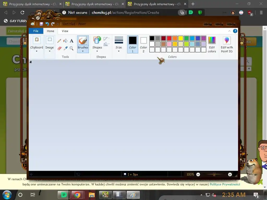
Task: Open the shape Outline dropdown
Action: [x=106, y=39]
